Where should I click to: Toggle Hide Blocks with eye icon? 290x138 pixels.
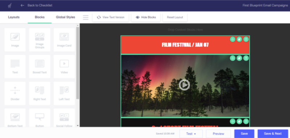146,17
